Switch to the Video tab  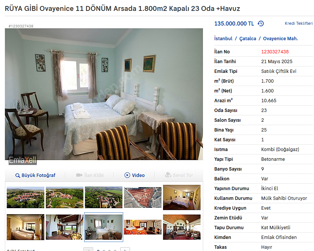[x=134, y=175]
